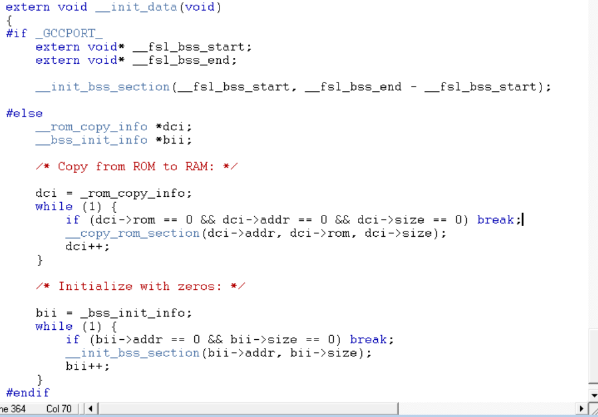598x417 pixels.
Task: Click the horizontal scroll left arrow
Action: pos(90,408)
